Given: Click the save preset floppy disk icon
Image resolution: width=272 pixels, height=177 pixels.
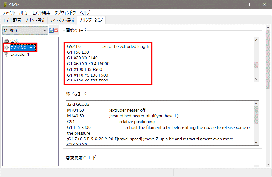Looking at the screenshot, I should coord(51,30).
